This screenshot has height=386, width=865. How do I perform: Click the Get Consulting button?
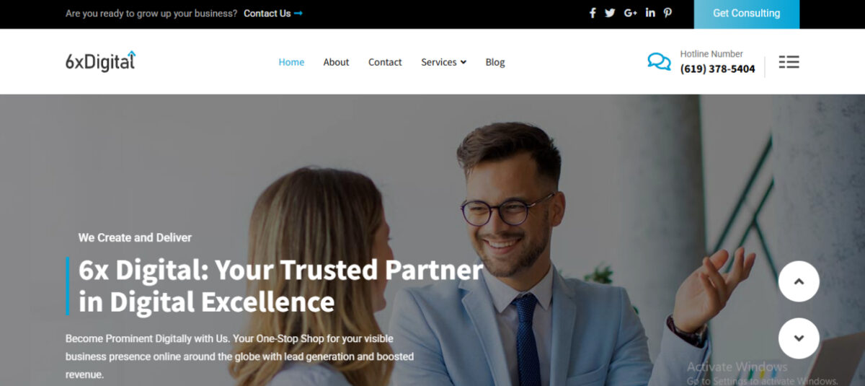tap(747, 14)
